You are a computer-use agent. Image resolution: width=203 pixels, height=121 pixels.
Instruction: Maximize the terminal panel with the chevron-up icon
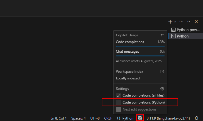(x=189, y=22)
